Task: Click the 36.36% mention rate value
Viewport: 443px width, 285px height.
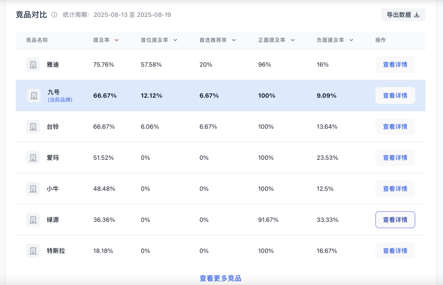Action: [104, 220]
